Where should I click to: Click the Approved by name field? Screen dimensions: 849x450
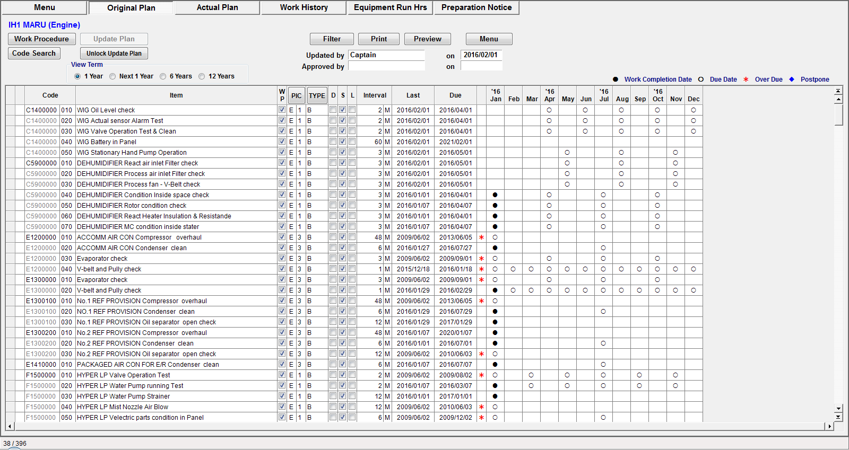[386, 66]
